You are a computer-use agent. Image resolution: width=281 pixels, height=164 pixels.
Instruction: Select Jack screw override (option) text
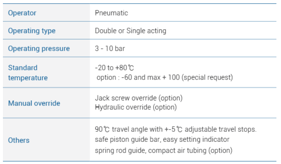139,98
